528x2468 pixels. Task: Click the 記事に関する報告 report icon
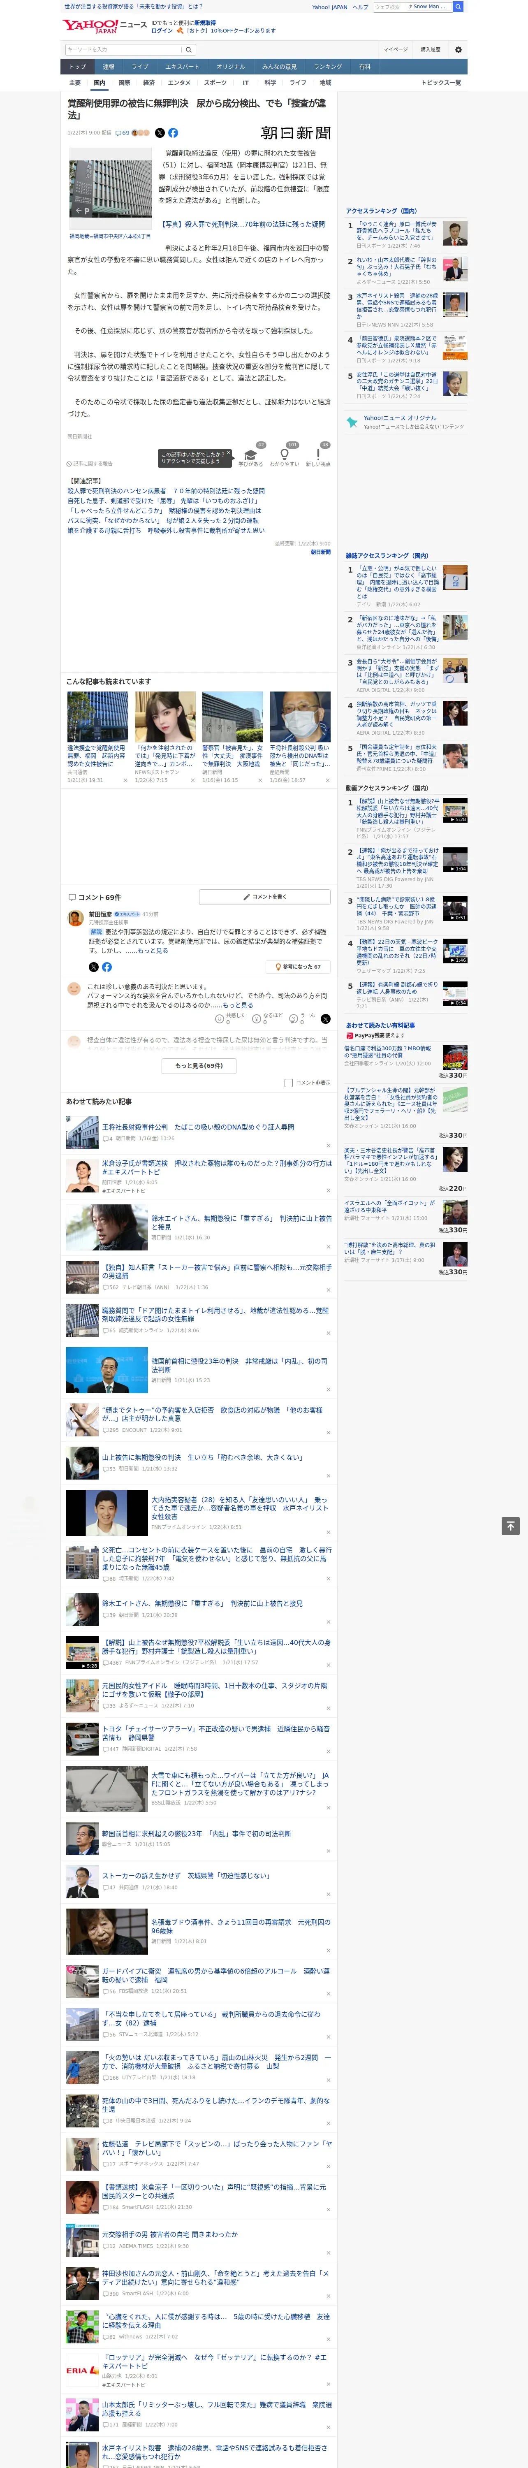[70, 464]
